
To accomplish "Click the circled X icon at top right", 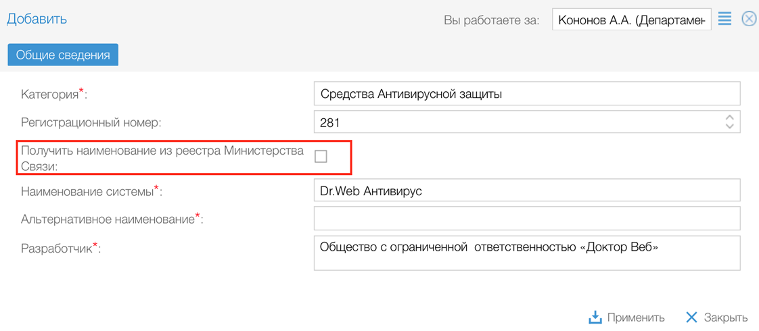I will 749,19.
